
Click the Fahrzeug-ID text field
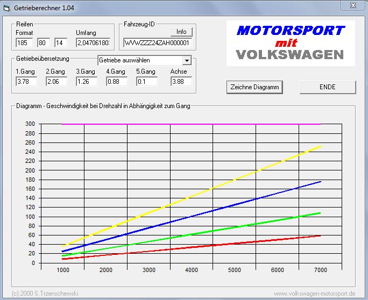point(158,42)
